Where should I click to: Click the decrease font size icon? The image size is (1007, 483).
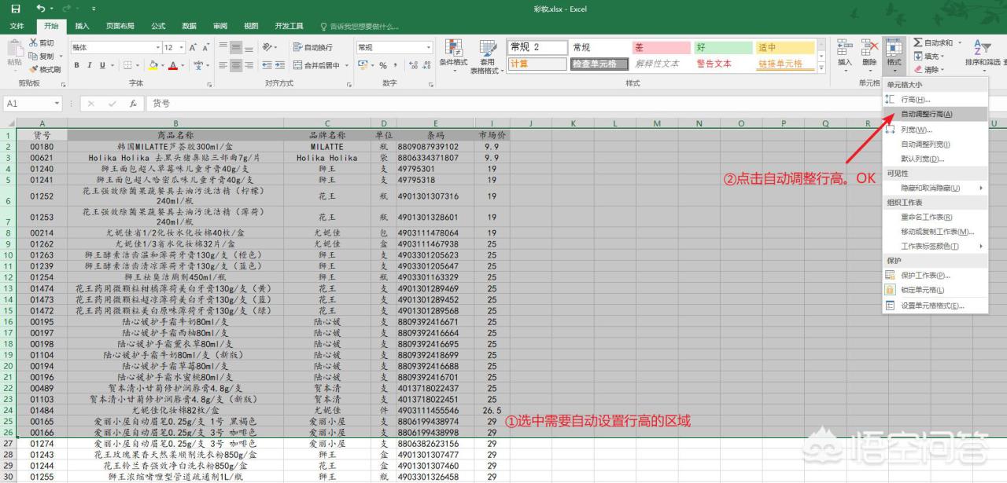206,47
